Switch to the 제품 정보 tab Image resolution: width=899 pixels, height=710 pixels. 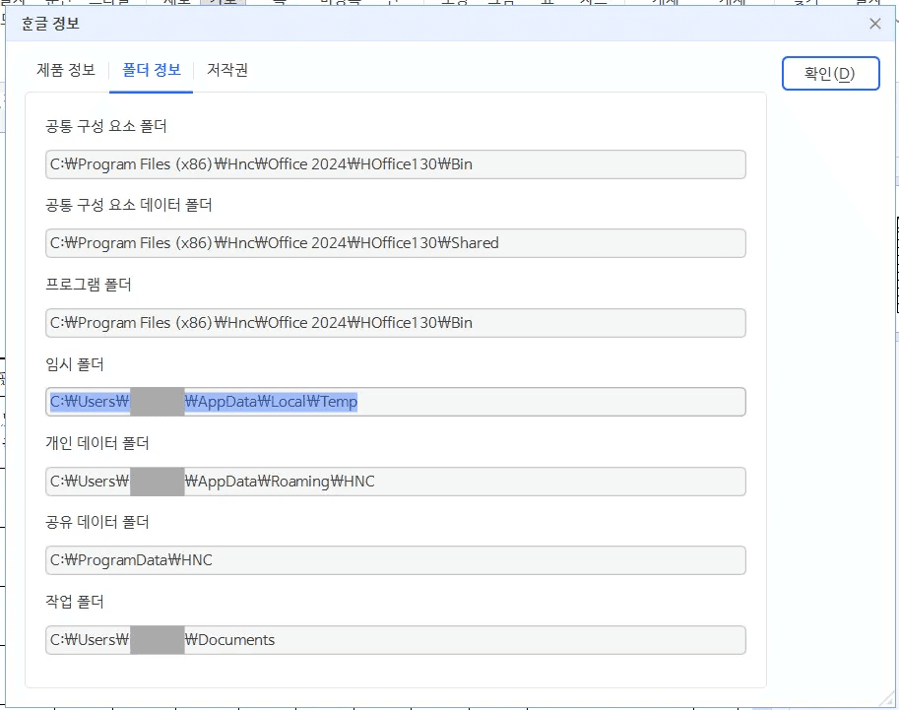[x=65, y=71]
